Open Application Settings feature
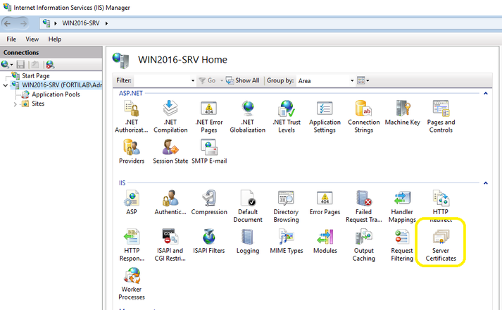The width and height of the screenshot is (502, 310). (x=325, y=117)
